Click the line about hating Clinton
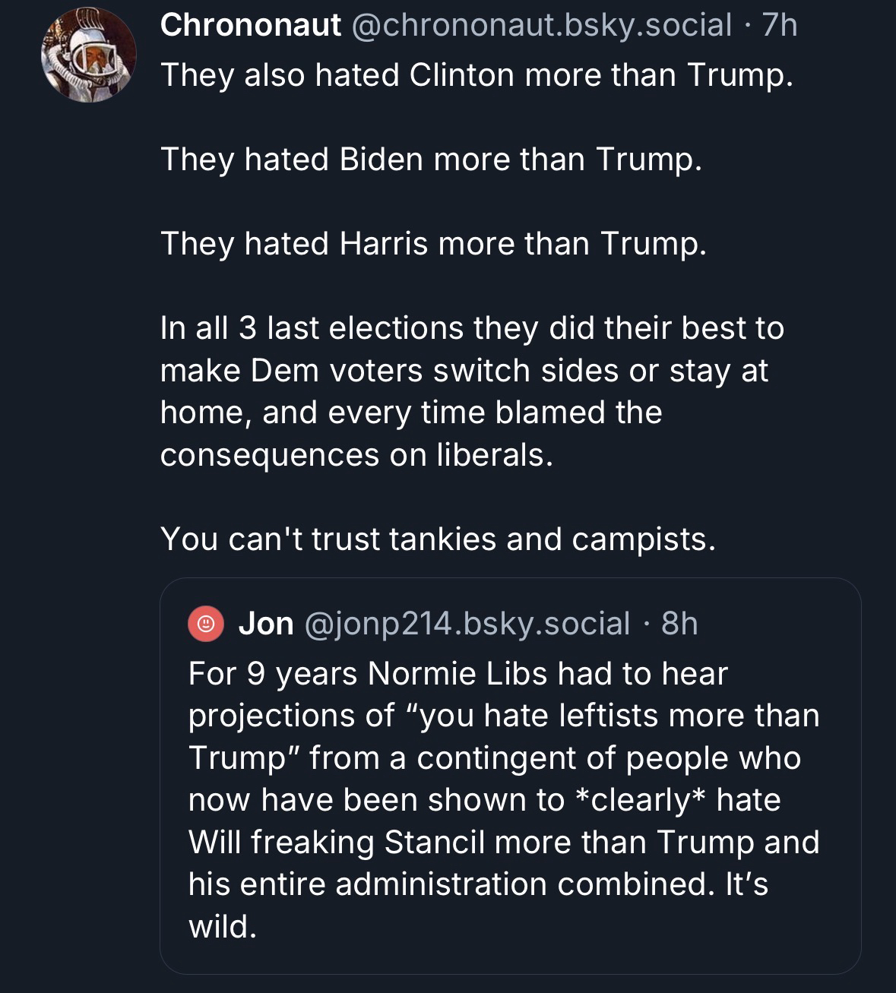Screen dimensions: 896x993 (476, 75)
